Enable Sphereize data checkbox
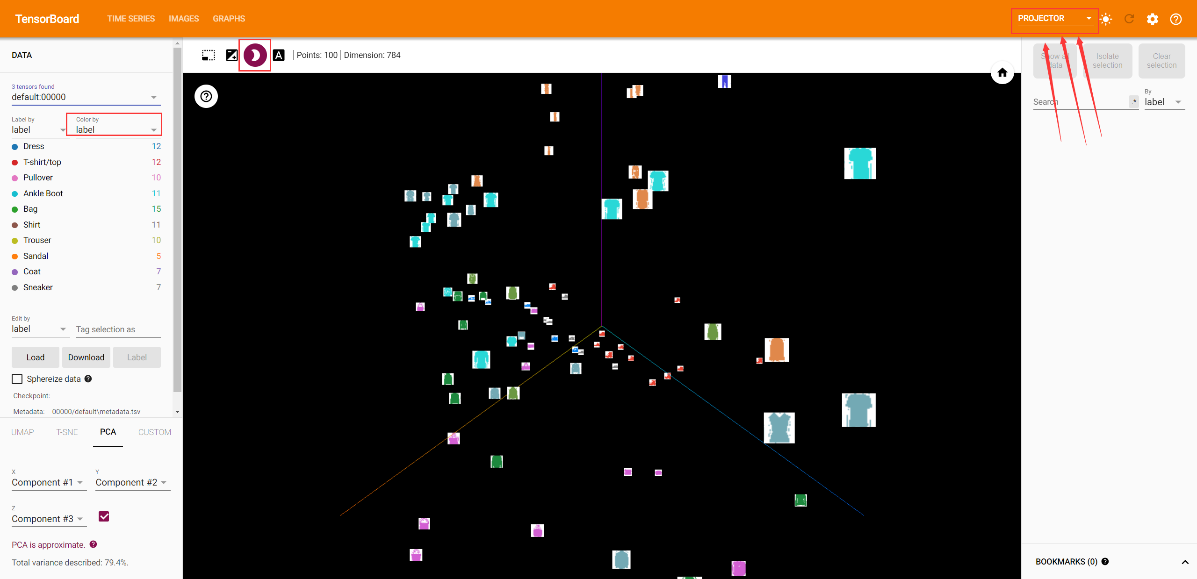Viewport: 1197px width, 579px height. coord(17,379)
